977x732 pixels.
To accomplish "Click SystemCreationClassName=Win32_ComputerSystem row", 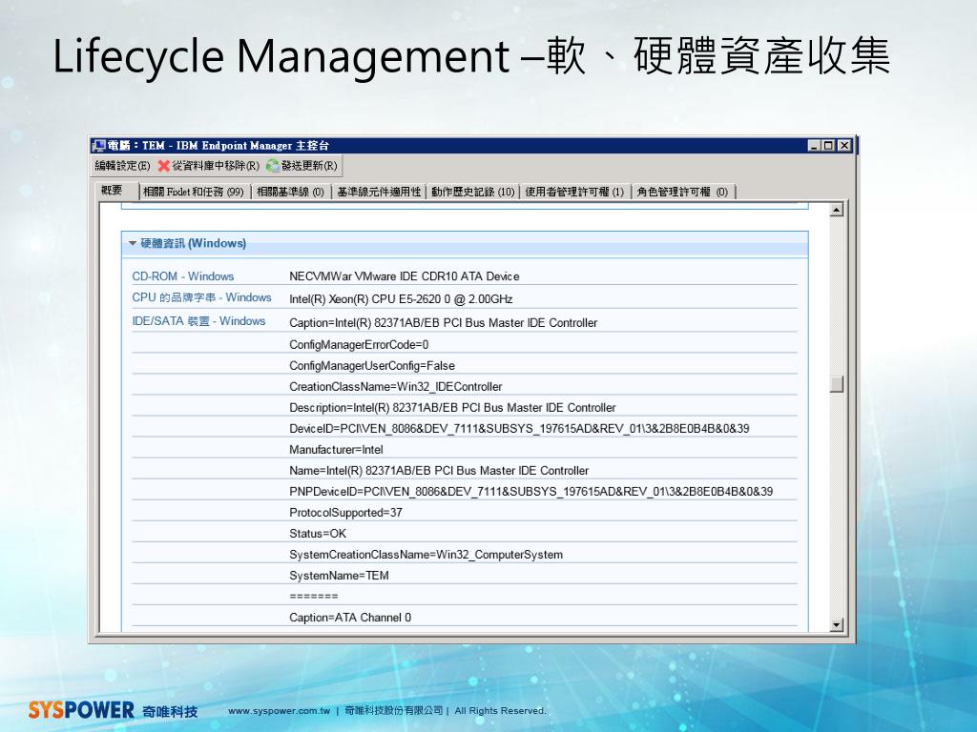I will pos(426,556).
